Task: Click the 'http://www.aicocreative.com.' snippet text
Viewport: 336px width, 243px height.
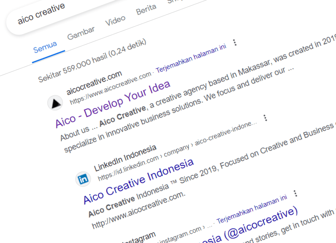Action: (138, 210)
